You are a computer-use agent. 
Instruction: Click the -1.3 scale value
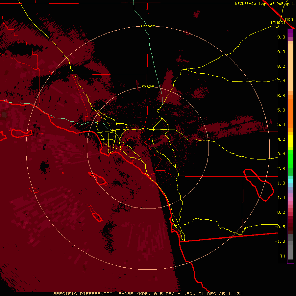click(280, 241)
